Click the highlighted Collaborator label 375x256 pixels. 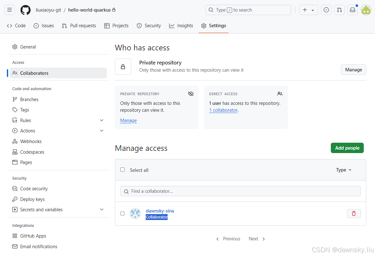click(x=157, y=217)
